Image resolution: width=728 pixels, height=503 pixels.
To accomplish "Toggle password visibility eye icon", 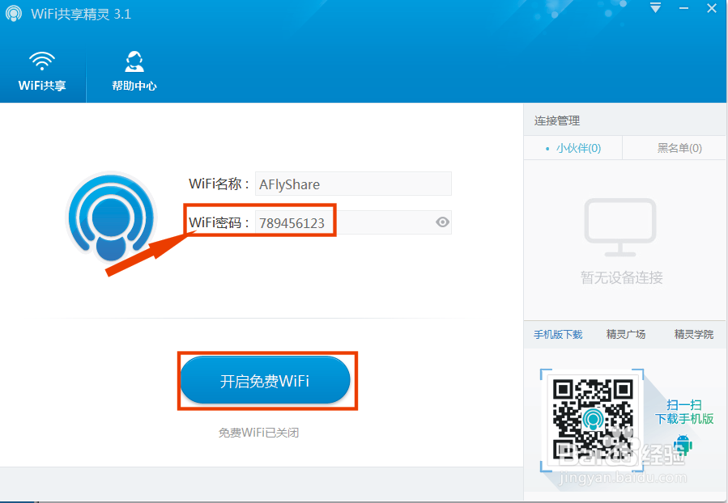I will [442, 222].
